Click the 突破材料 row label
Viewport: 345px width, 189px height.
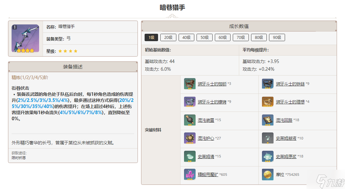(153, 130)
